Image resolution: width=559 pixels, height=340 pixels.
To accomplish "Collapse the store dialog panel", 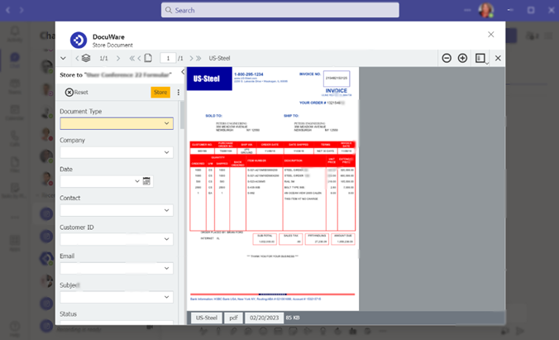I will tap(64, 59).
